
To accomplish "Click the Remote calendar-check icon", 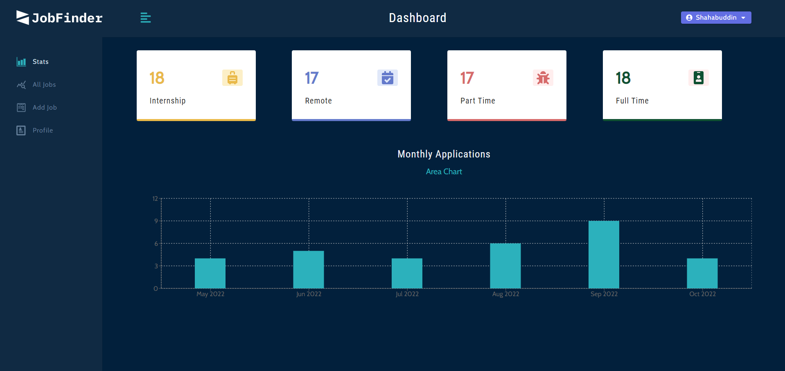I will 387,78.
